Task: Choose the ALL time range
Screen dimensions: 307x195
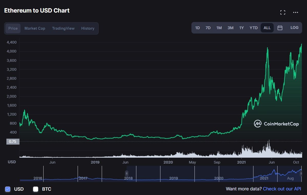Action: click(x=267, y=28)
